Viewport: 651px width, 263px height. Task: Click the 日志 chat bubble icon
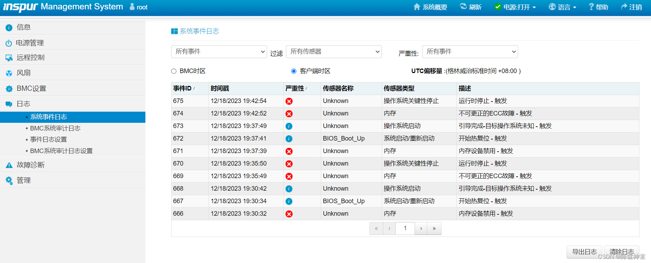coord(9,104)
